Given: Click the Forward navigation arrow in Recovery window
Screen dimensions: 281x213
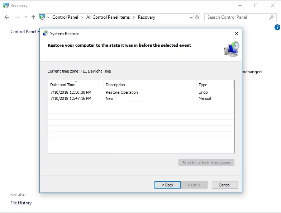Looking at the screenshot, I should tap(17, 17).
